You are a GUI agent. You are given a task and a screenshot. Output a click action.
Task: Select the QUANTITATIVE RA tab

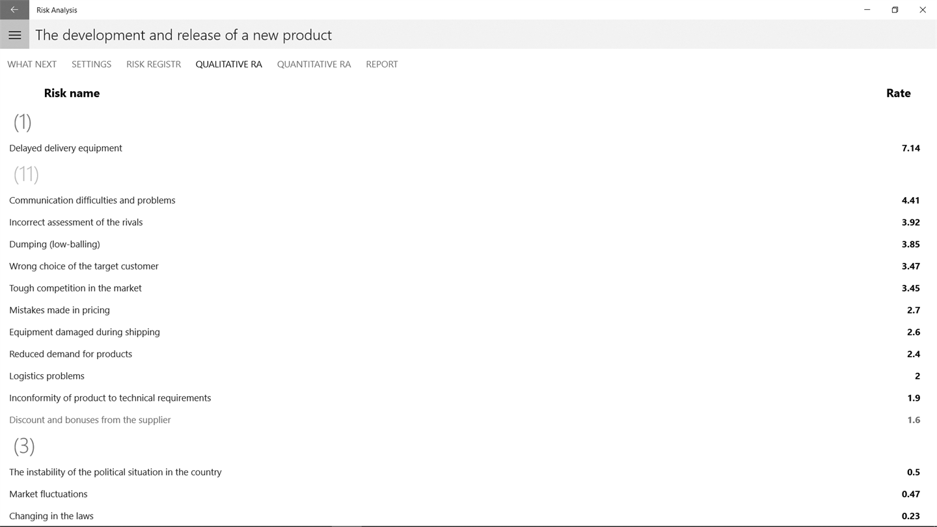[x=314, y=64]
